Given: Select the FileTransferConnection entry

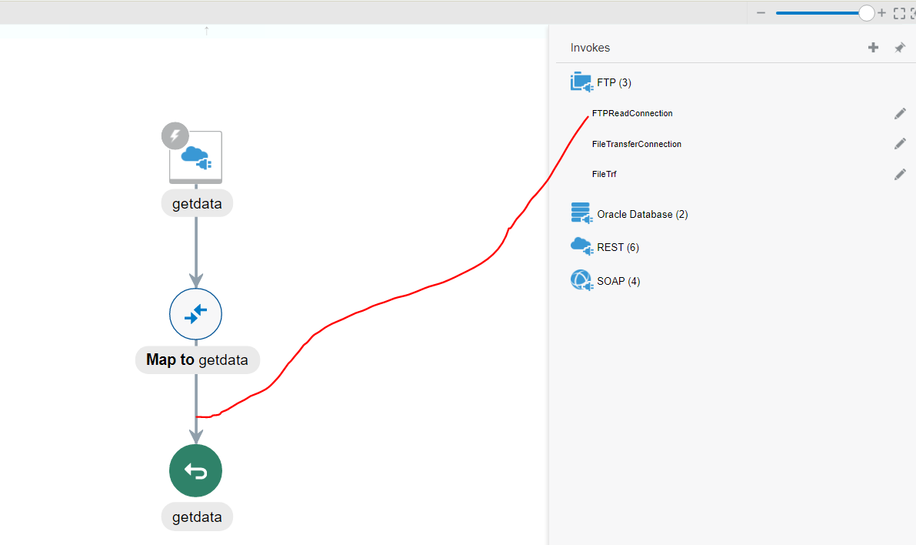Looking at the screenshot, I should coord(637,144).
